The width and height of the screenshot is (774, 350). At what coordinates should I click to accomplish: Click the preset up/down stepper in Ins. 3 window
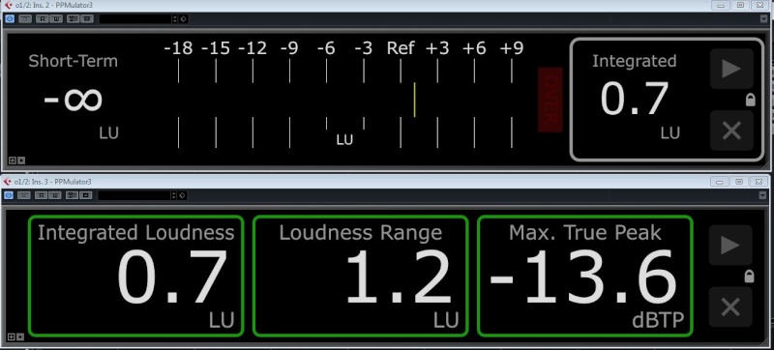(x=174, y=195)
